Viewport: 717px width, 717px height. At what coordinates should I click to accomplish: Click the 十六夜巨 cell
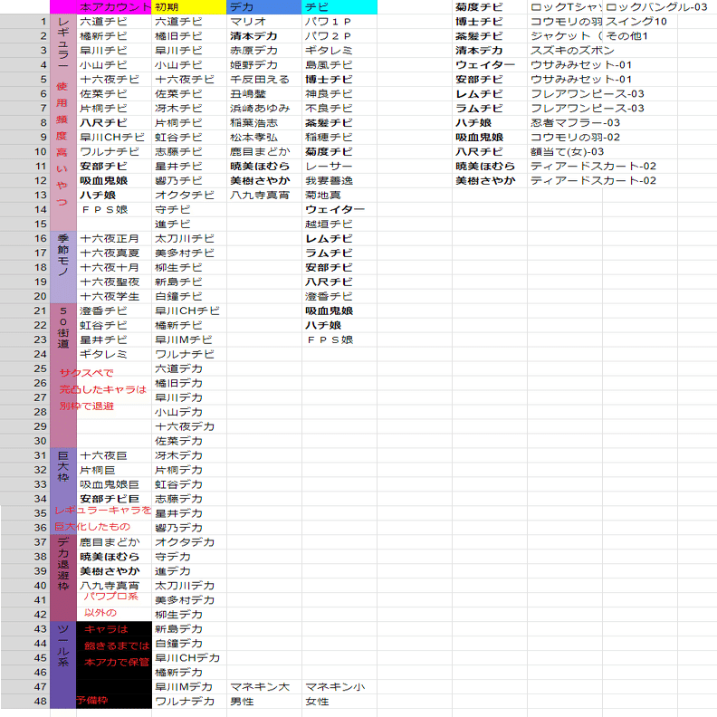pos(114,456)
